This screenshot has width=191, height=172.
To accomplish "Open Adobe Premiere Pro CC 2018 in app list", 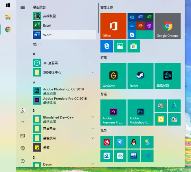I will (64, 100).
